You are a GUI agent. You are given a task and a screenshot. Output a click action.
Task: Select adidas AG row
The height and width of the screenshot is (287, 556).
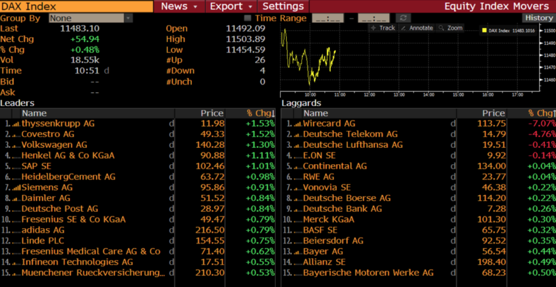point(138,230)
